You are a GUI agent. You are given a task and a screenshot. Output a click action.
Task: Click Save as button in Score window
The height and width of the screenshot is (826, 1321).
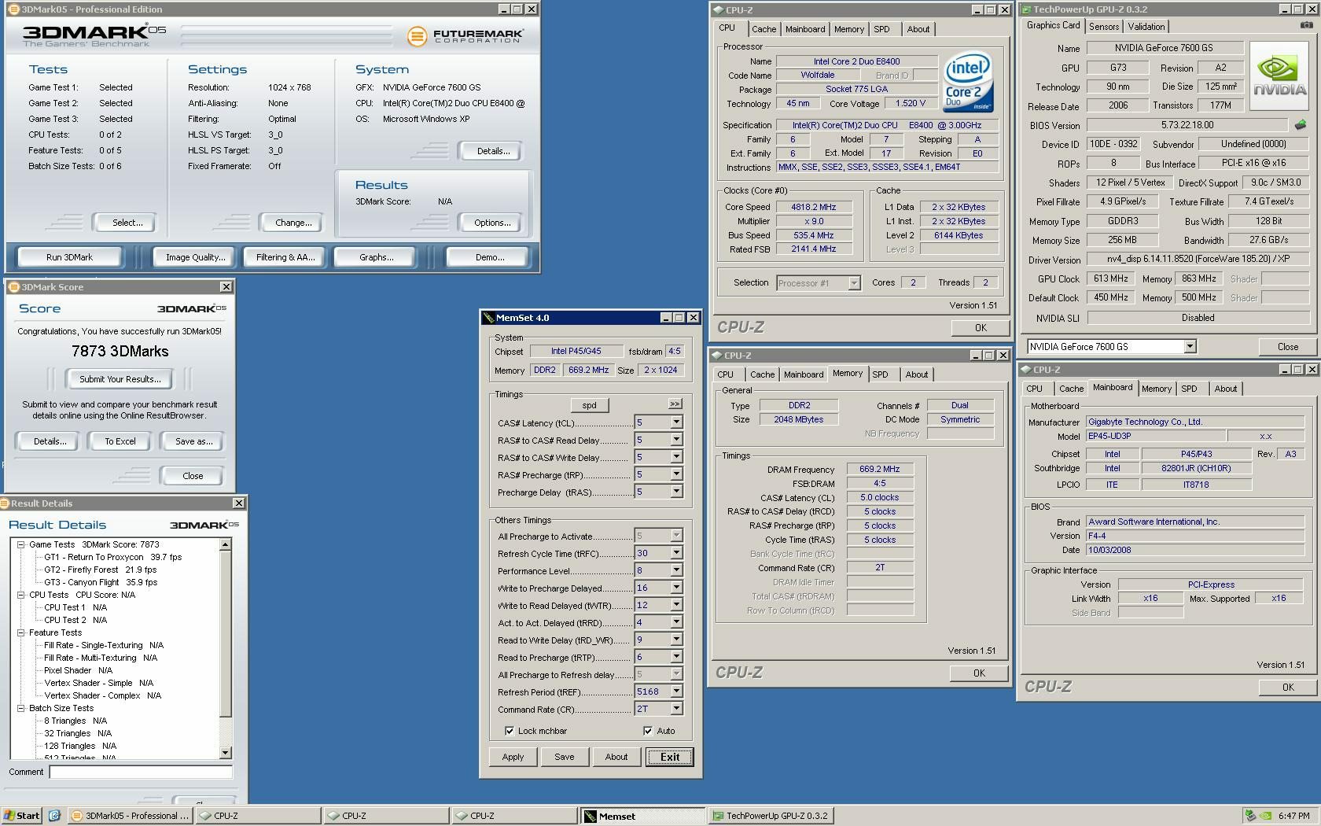pos(193,441)
